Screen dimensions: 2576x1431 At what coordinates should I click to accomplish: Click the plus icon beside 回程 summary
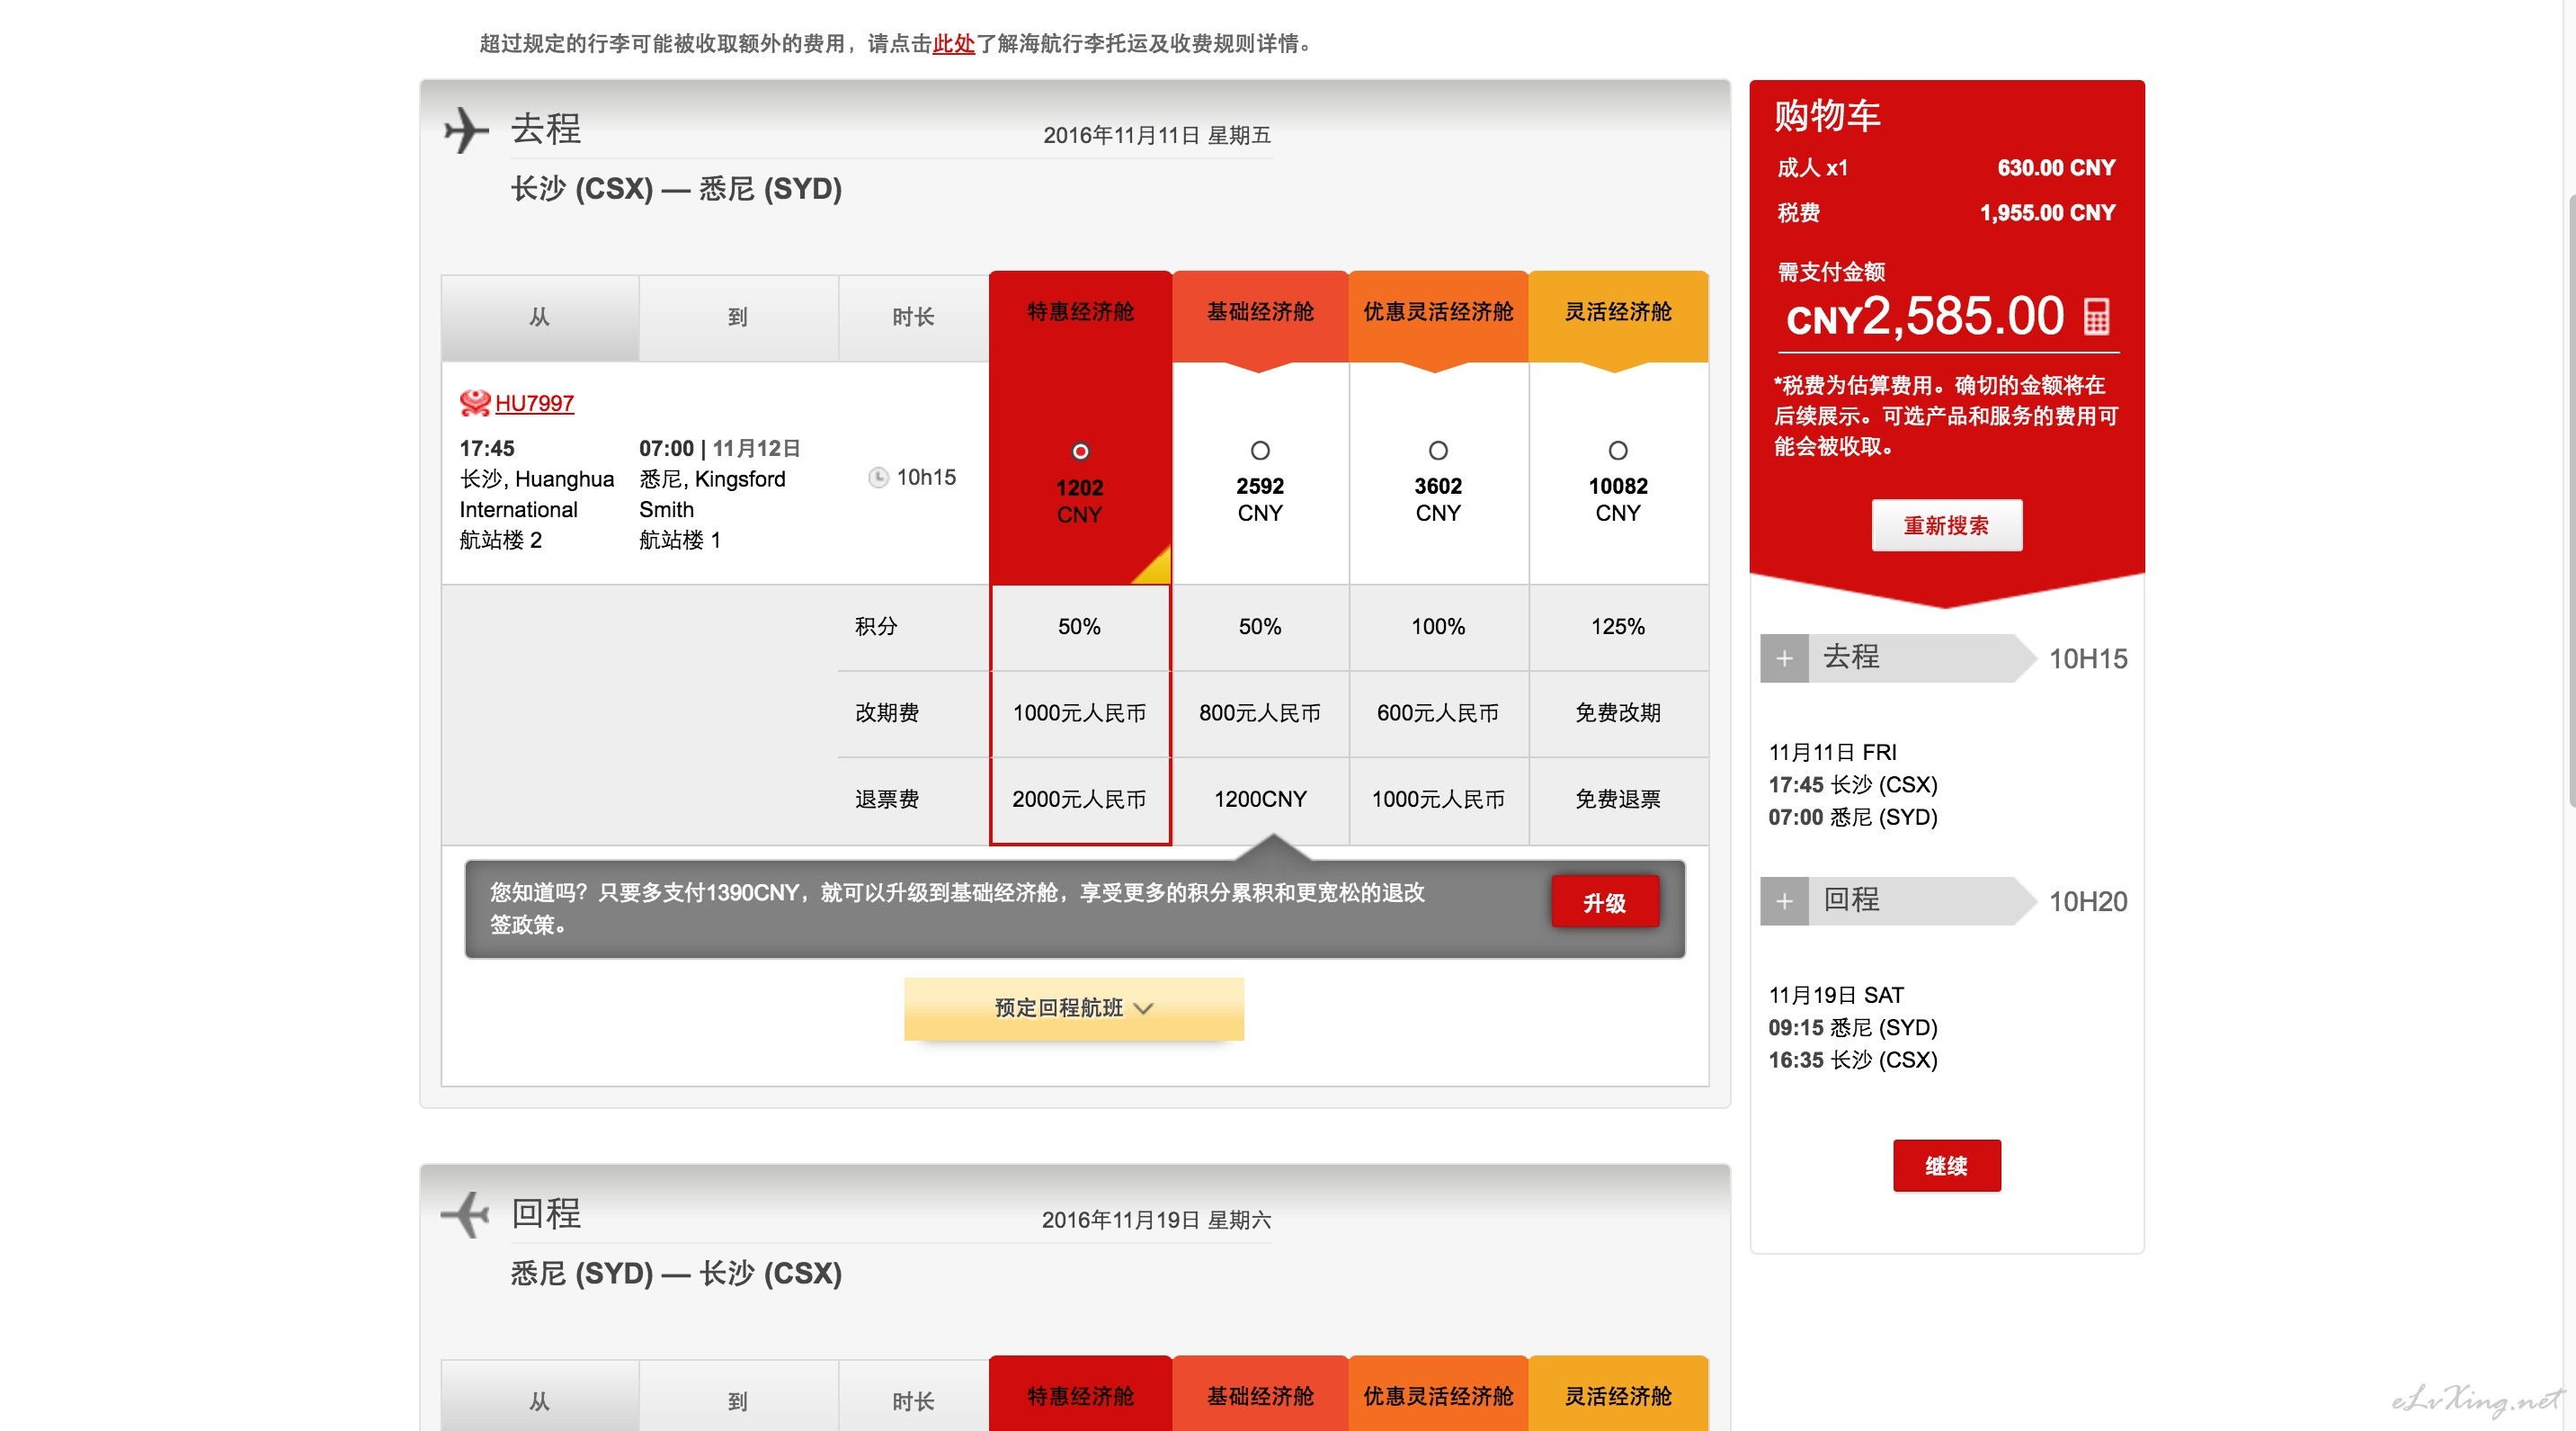pyautogui.click(x=1784, y=902)
